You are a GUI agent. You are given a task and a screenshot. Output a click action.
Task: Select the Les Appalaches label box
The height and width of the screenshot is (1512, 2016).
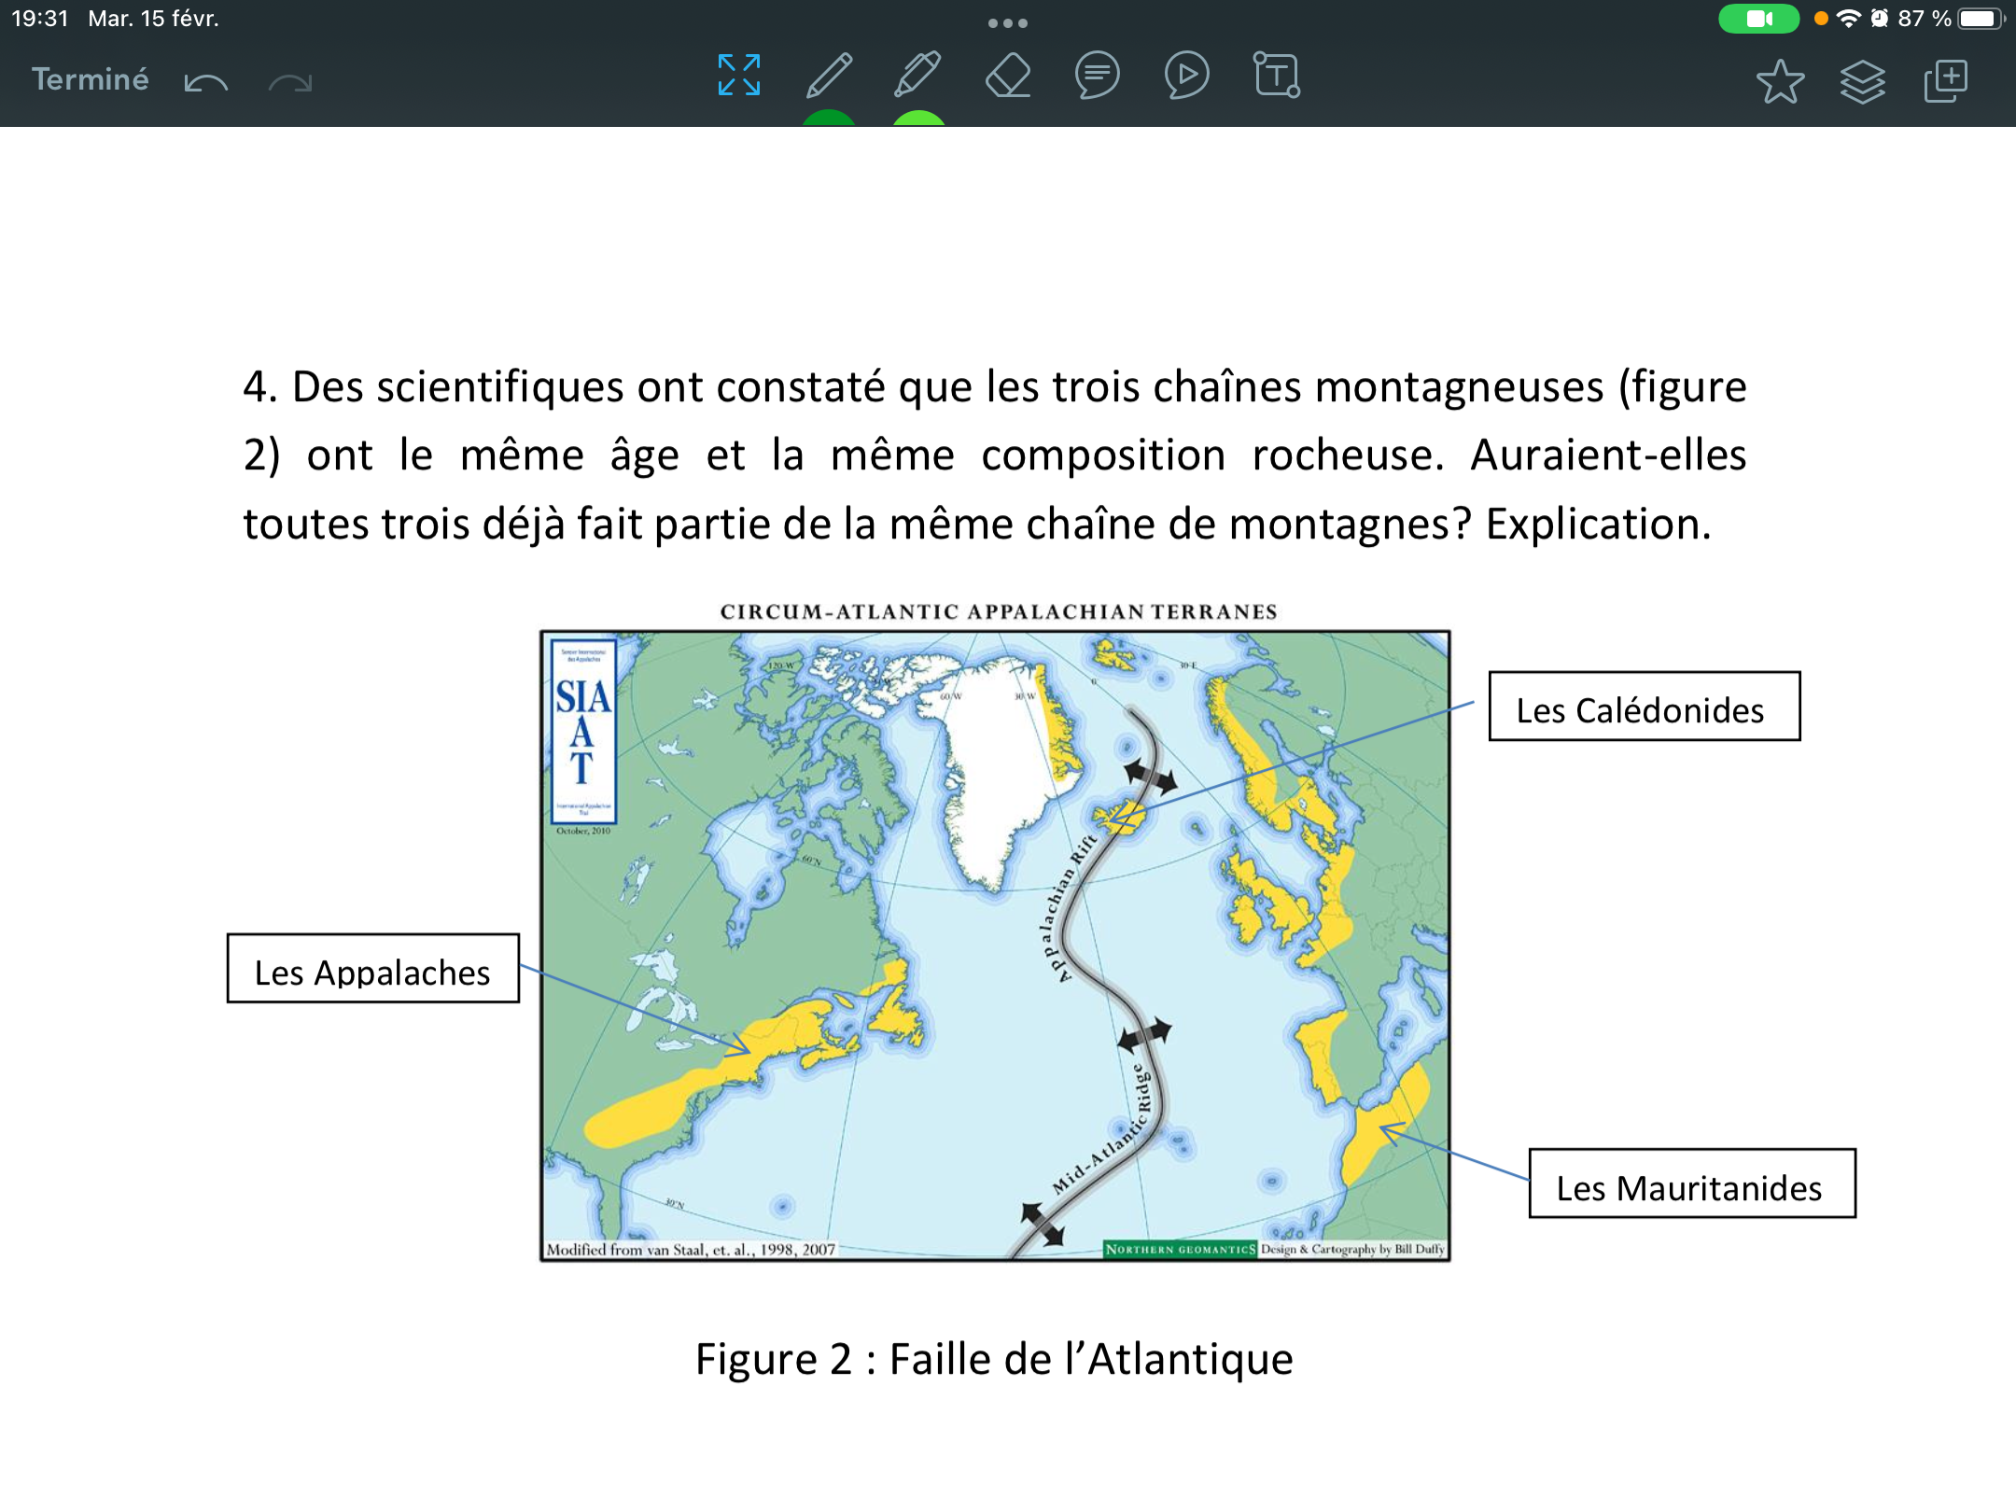click(372, 969)
